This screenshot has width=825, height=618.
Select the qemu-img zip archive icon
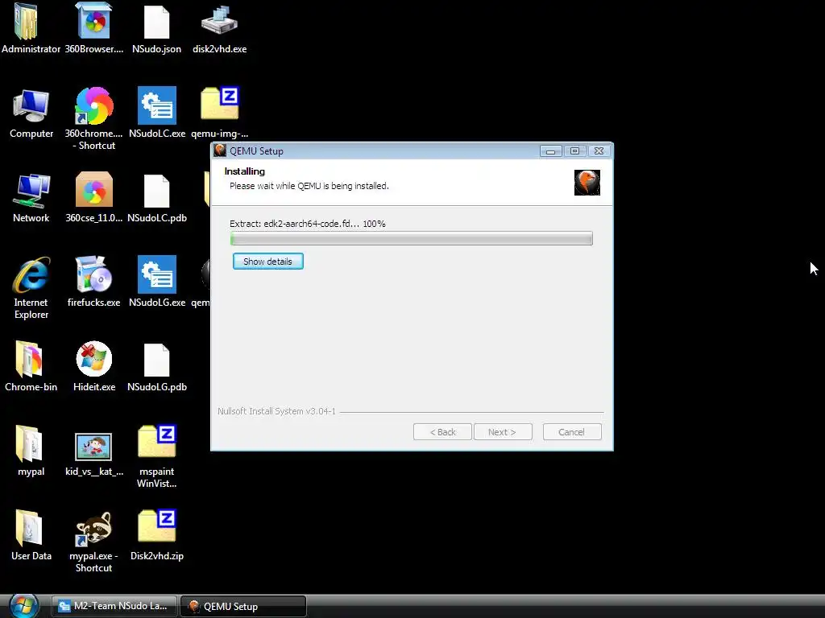[x=219, y=104]
